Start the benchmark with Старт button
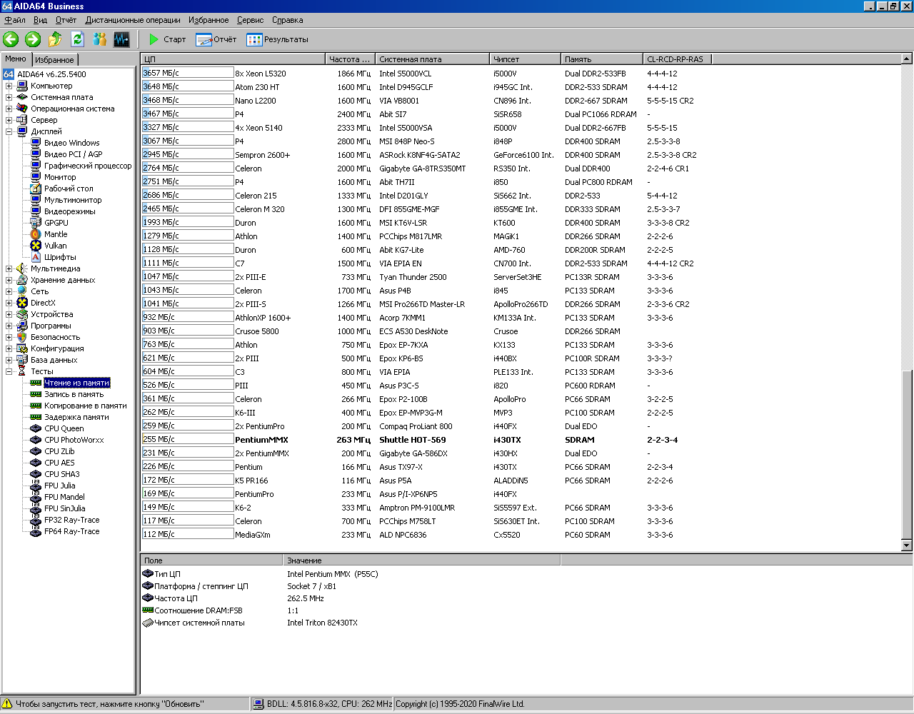This screenshot has width=914, height=714. [167, 39]
